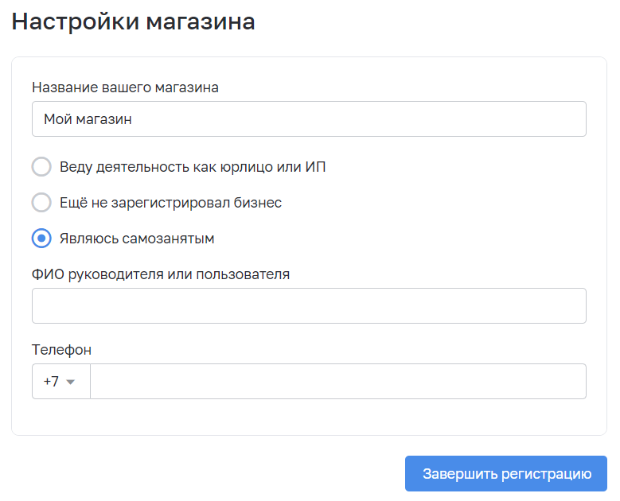Click the ФИО руководителя или пользователя label
Image resolution: width=620 pixels, height=501 pixels.
161,274
